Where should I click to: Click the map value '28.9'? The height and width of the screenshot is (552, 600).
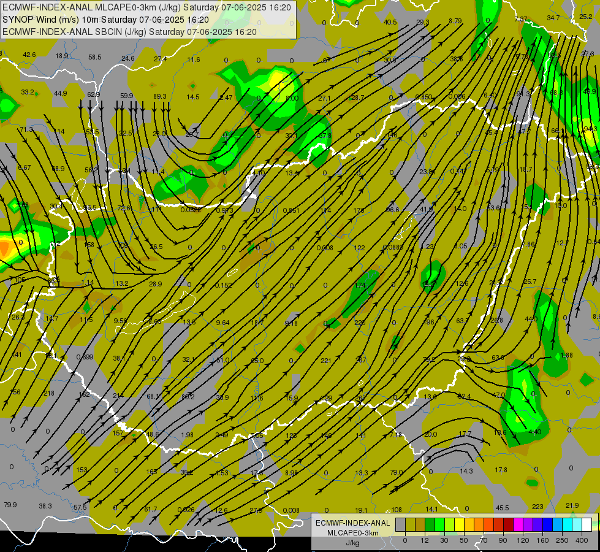pyautogui.click(x=155, y=284)
